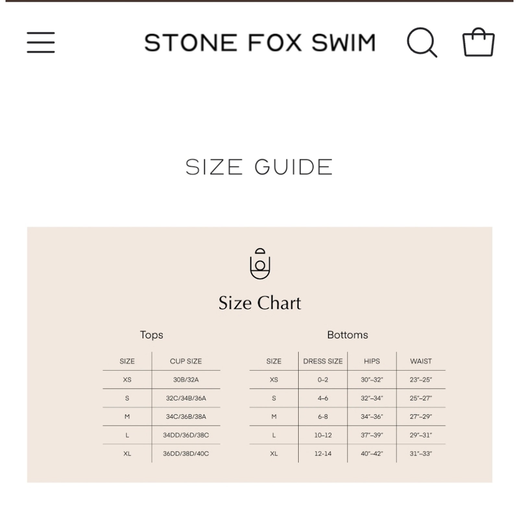This screenshot has height=519, width=519.
Task: Select the Tops table heading
Action: click(151, 335)
